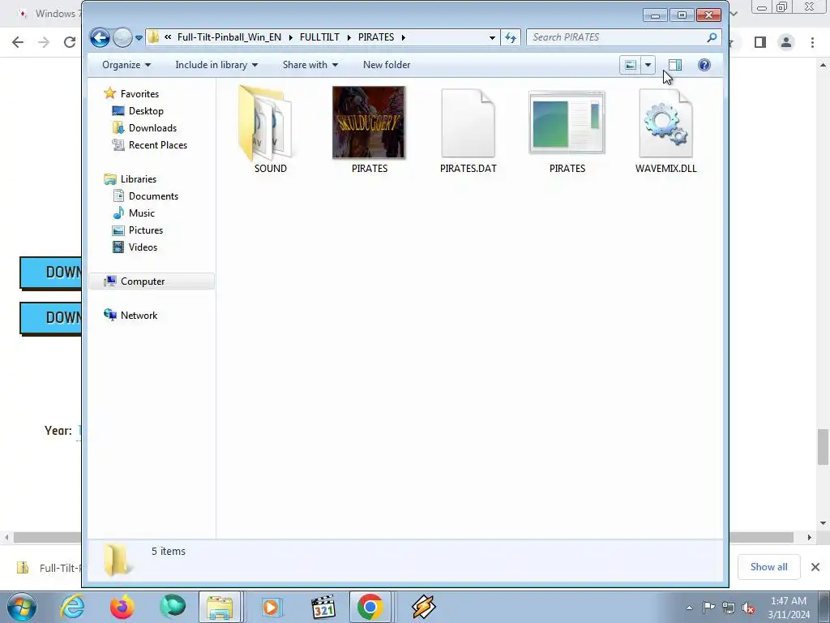Click Chrome page vertical scrollbar thumb
This screenshot has height=623, width=830.
click(x=824, y=447)
